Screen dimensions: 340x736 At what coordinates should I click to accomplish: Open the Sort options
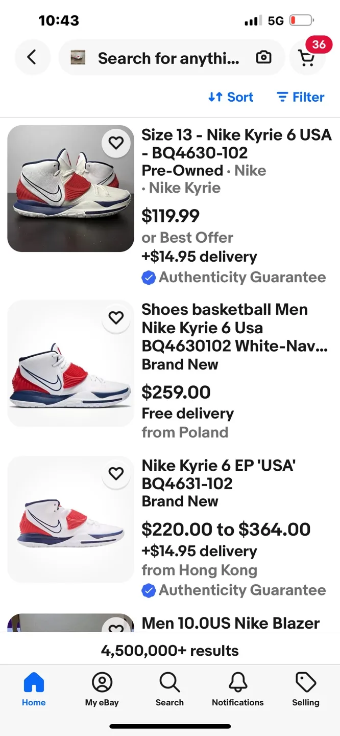[231, 97]
